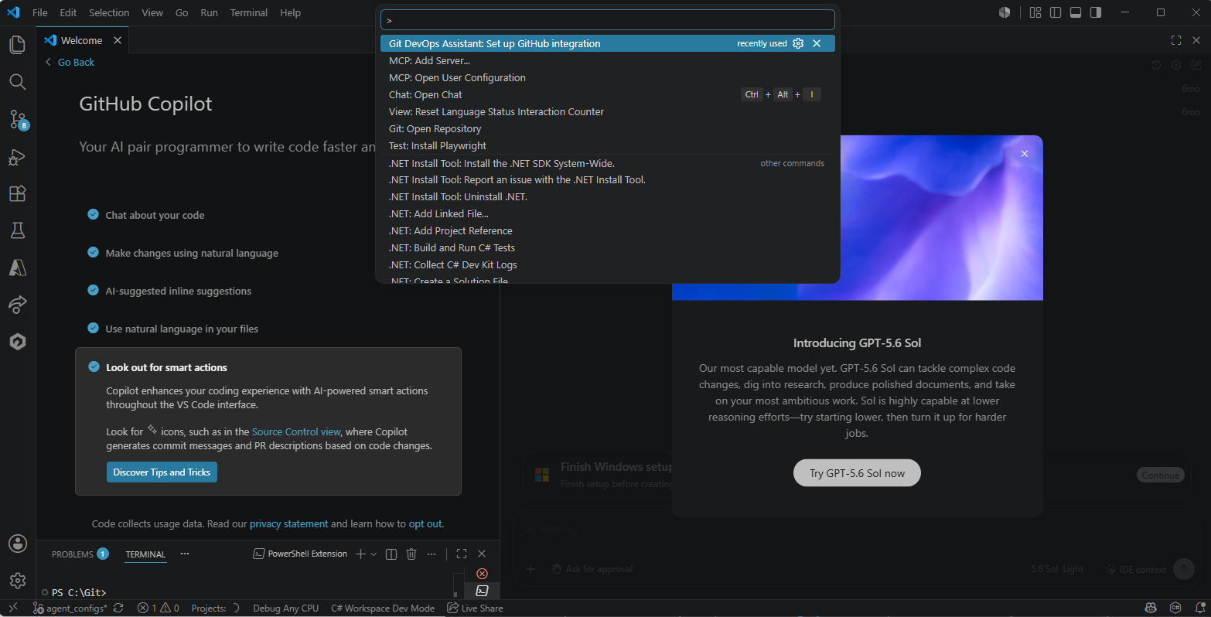The width and height of the screenshot is (1211, 617).
Task: Open the privacy statement link
Action: tap(288, 524)
